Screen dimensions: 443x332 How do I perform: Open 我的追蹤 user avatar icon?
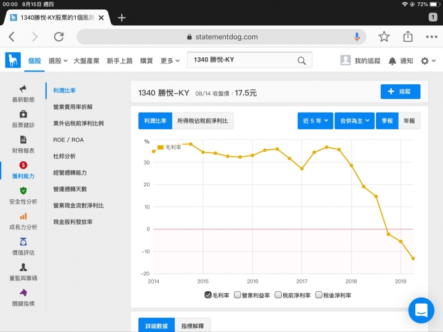coord(345,60)
